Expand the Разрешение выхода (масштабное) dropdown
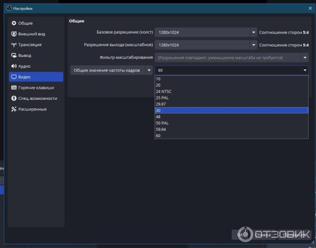316x248 pixels. [x=253, y=45]
